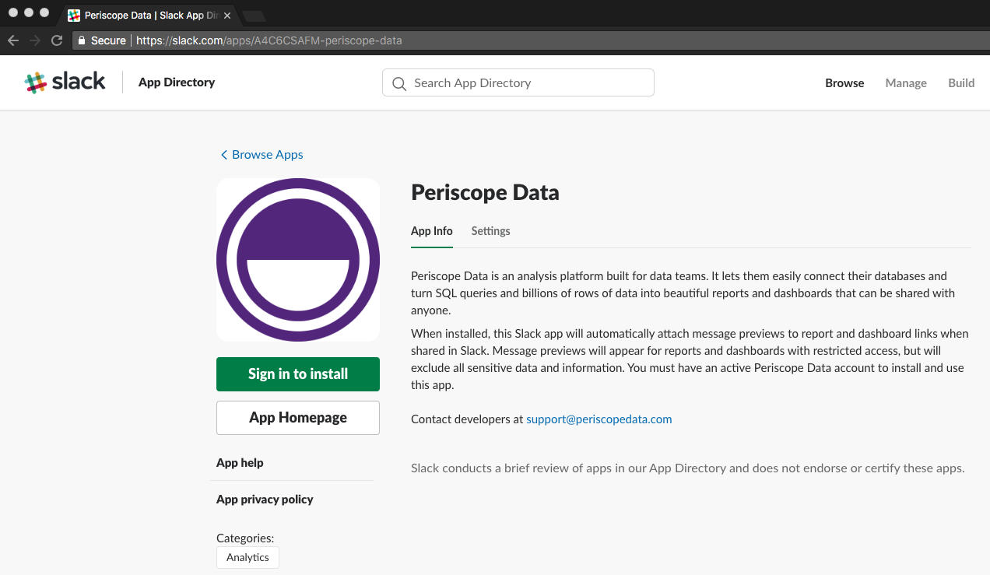The image size is (990, 575).
Task: Switch to the App Info tab
Action: coord(432,231)
